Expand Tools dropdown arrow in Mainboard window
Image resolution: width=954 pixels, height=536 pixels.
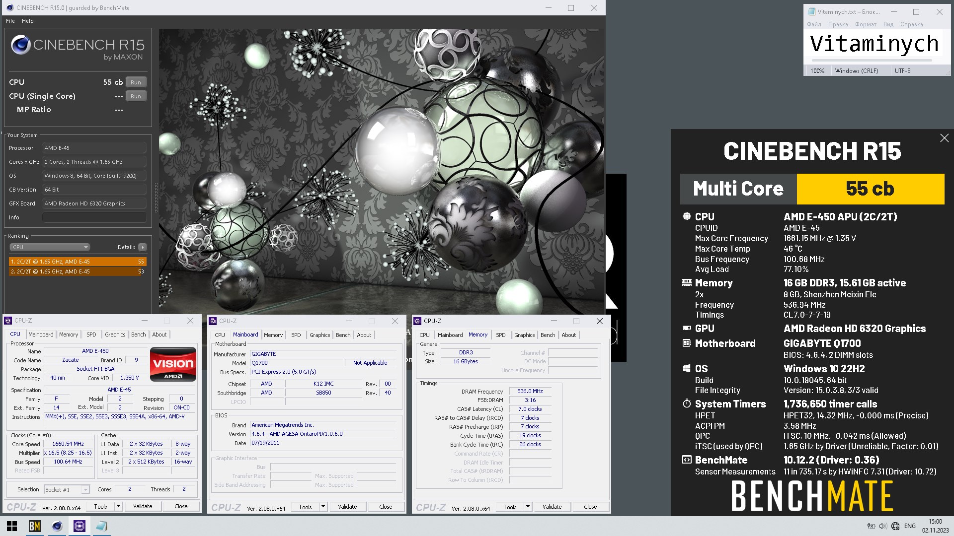(x=323, y=507)
